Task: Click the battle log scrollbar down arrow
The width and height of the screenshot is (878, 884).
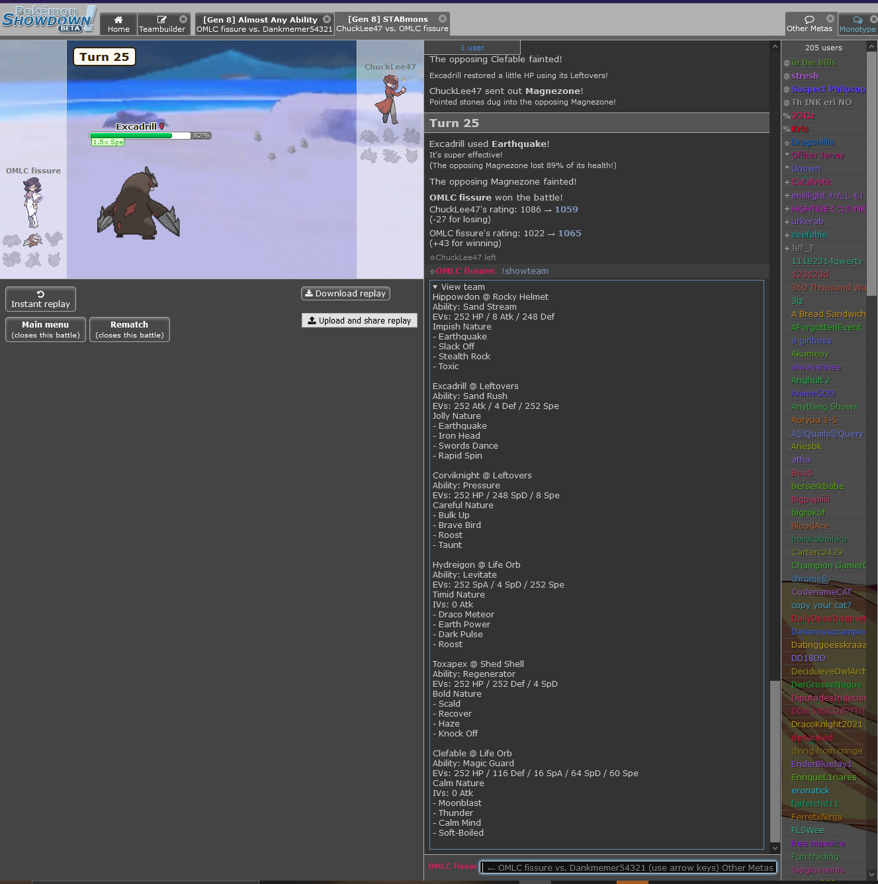Action: [x=775, y=848]
